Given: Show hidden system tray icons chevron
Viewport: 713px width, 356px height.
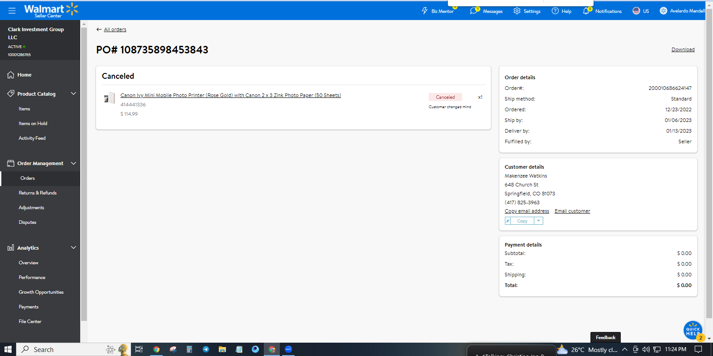Looking at the screenshot, I should [x=625, y=349].
